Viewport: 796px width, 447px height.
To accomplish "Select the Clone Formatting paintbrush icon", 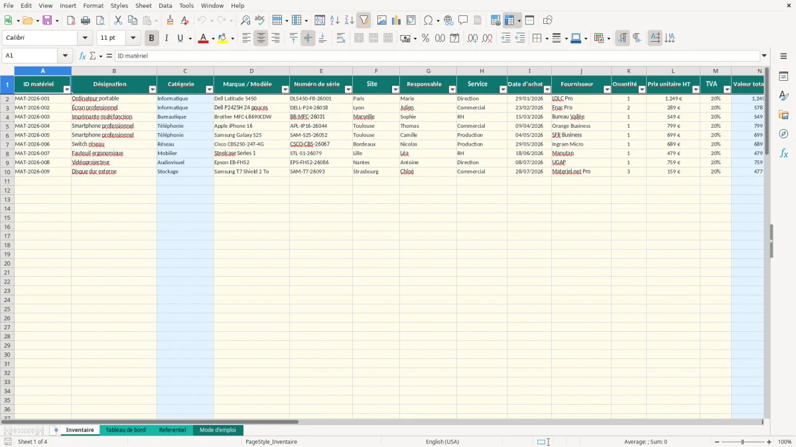I will coord(170,21).
